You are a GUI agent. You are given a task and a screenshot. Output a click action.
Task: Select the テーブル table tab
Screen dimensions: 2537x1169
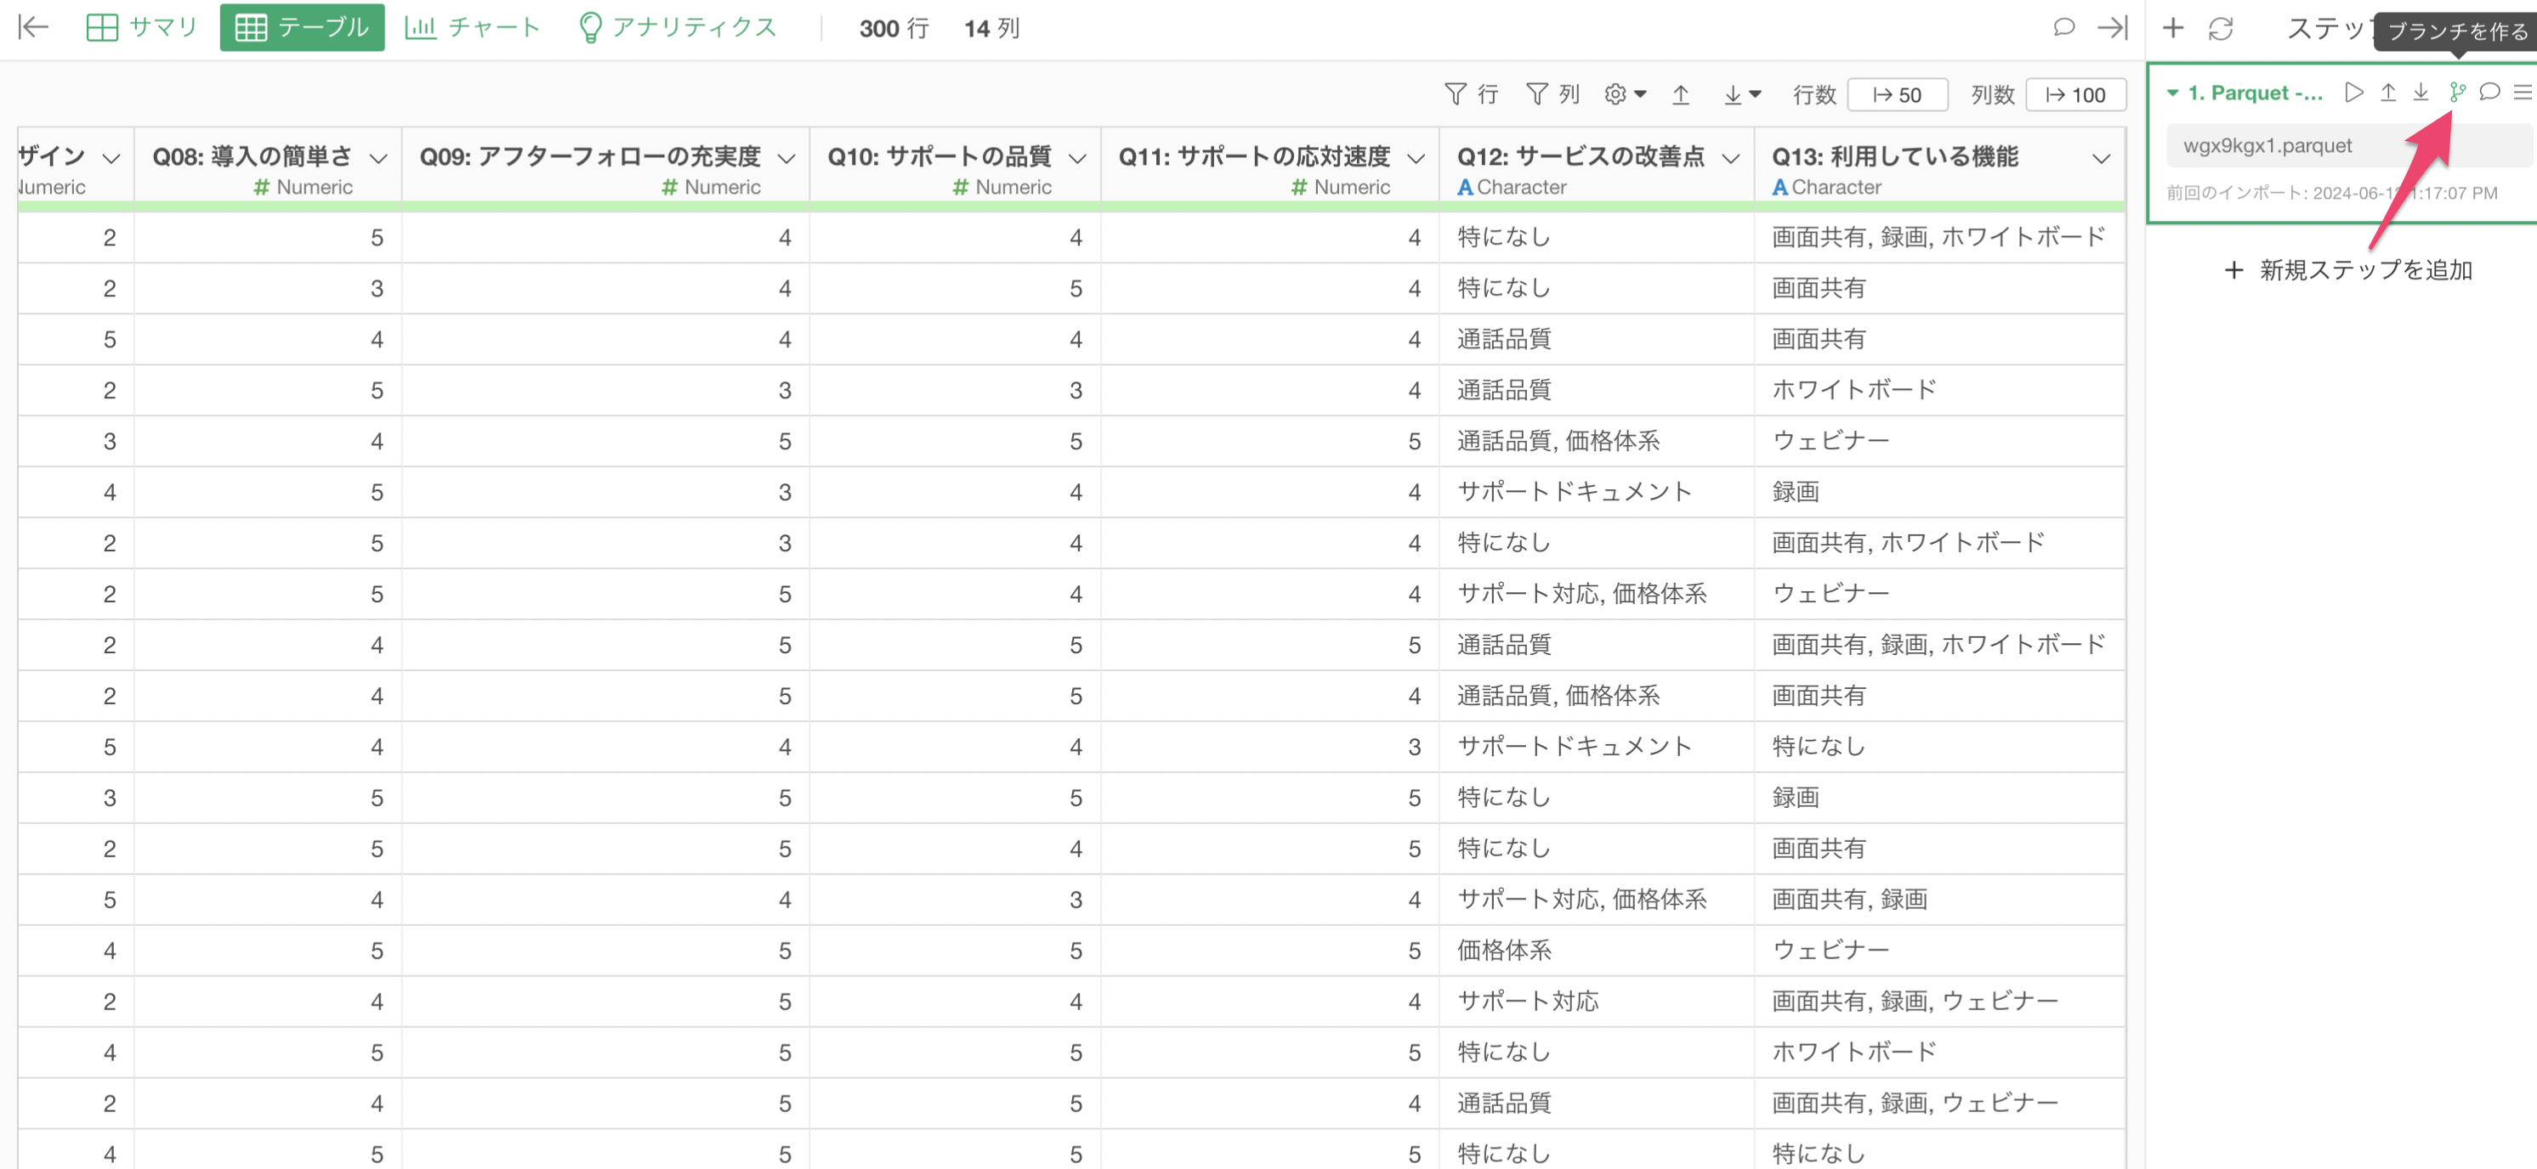tap(301, 27)
